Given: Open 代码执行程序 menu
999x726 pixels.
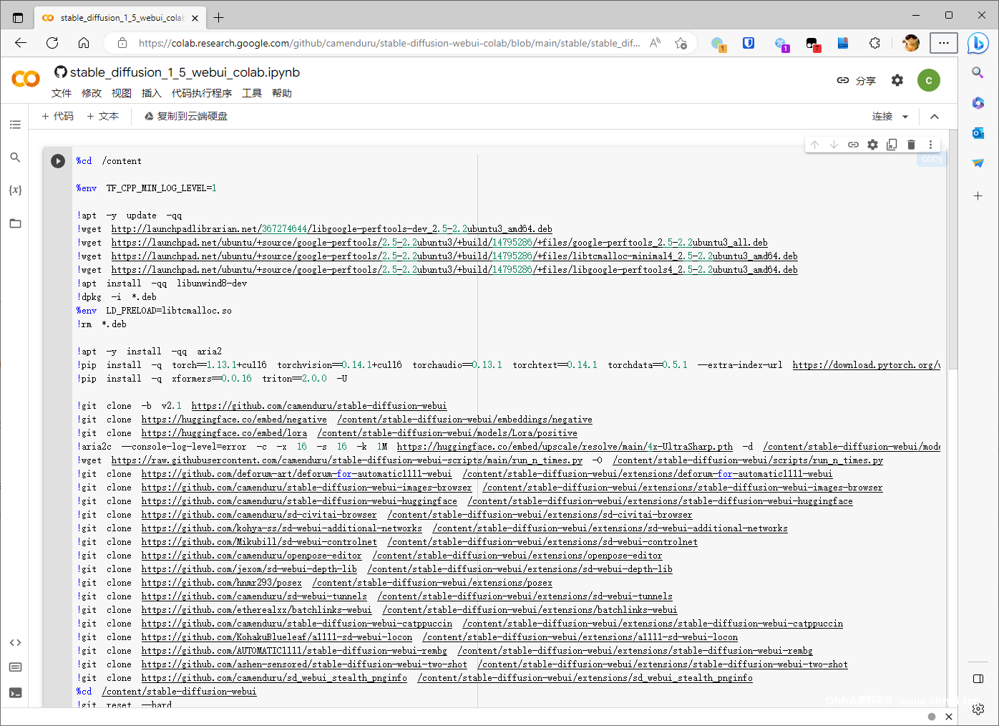Looking at the screenshot, I should [x=202, y=93].
